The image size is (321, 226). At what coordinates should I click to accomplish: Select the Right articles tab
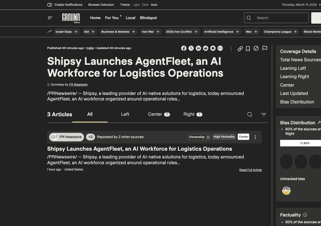(193, 114)
